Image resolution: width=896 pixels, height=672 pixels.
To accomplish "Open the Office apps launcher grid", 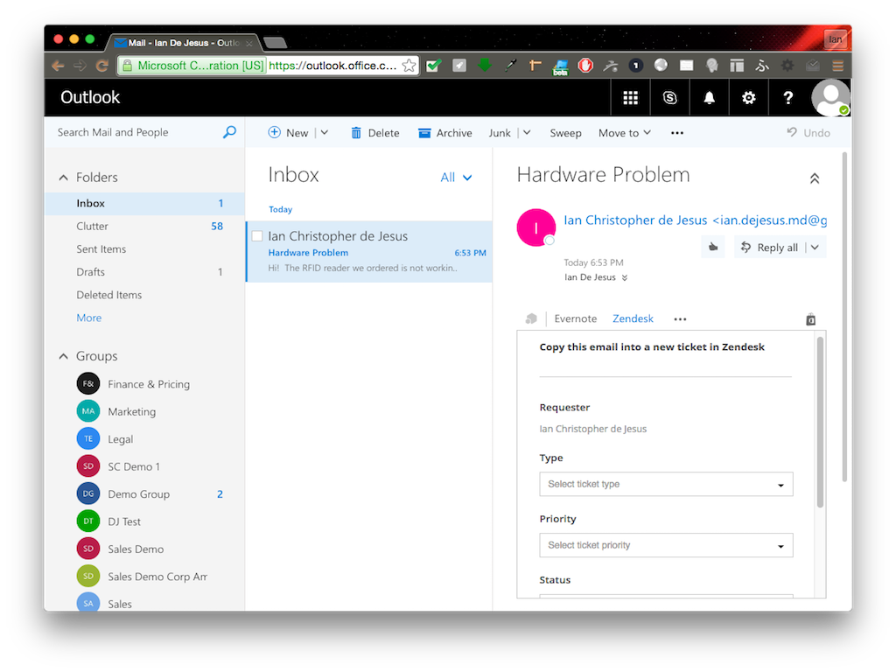I will click(x=630, y=97).
